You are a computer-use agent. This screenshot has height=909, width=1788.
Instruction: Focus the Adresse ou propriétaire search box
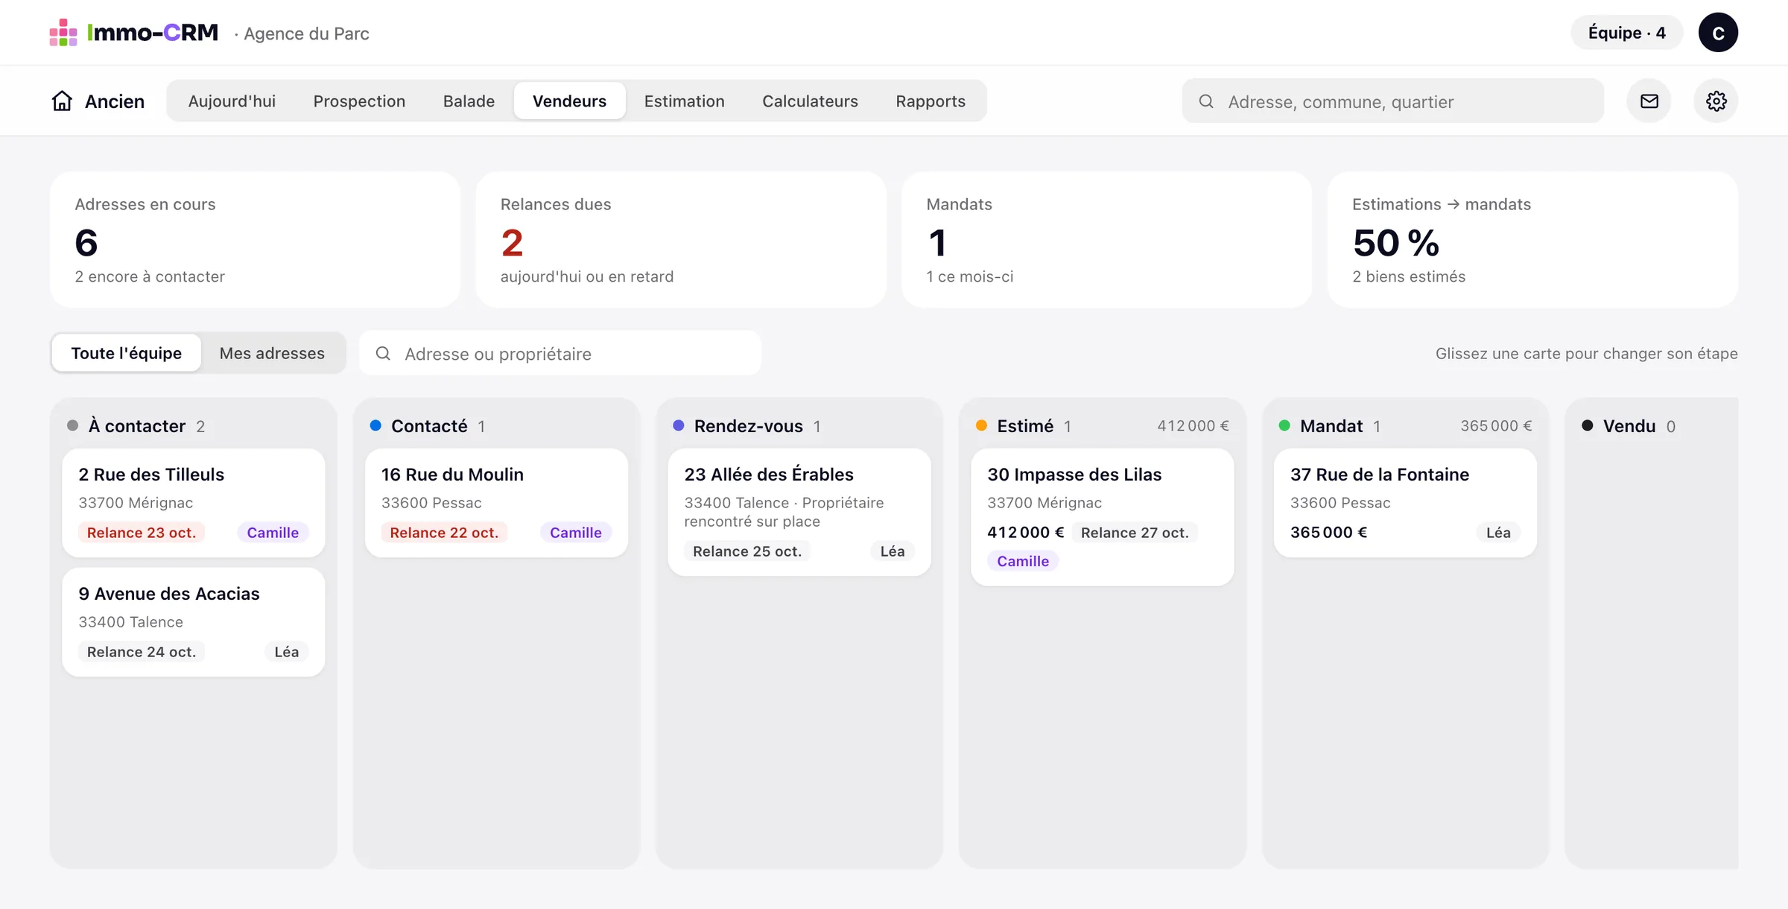pos(560,353)
